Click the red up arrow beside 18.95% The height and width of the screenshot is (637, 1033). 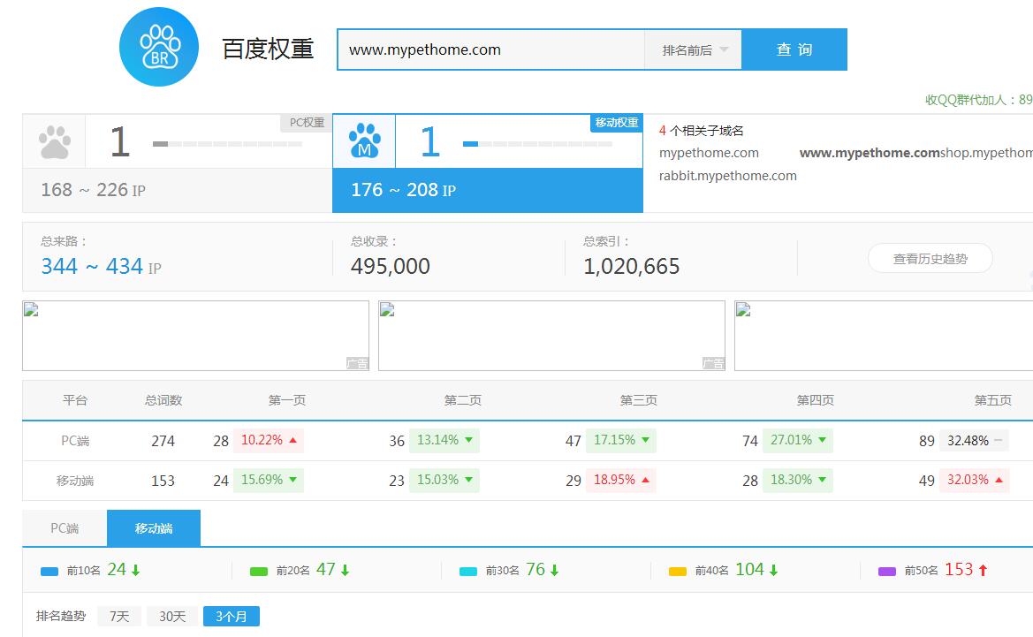click(646, 480)
